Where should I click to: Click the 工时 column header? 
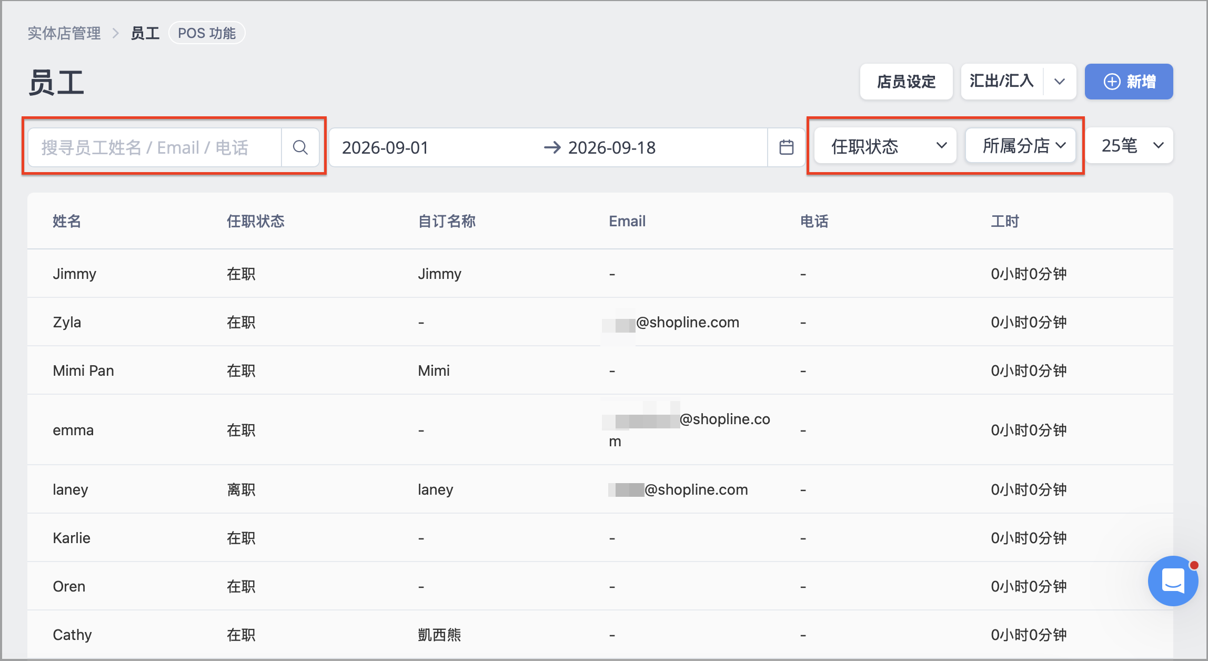pos(1005,221)
